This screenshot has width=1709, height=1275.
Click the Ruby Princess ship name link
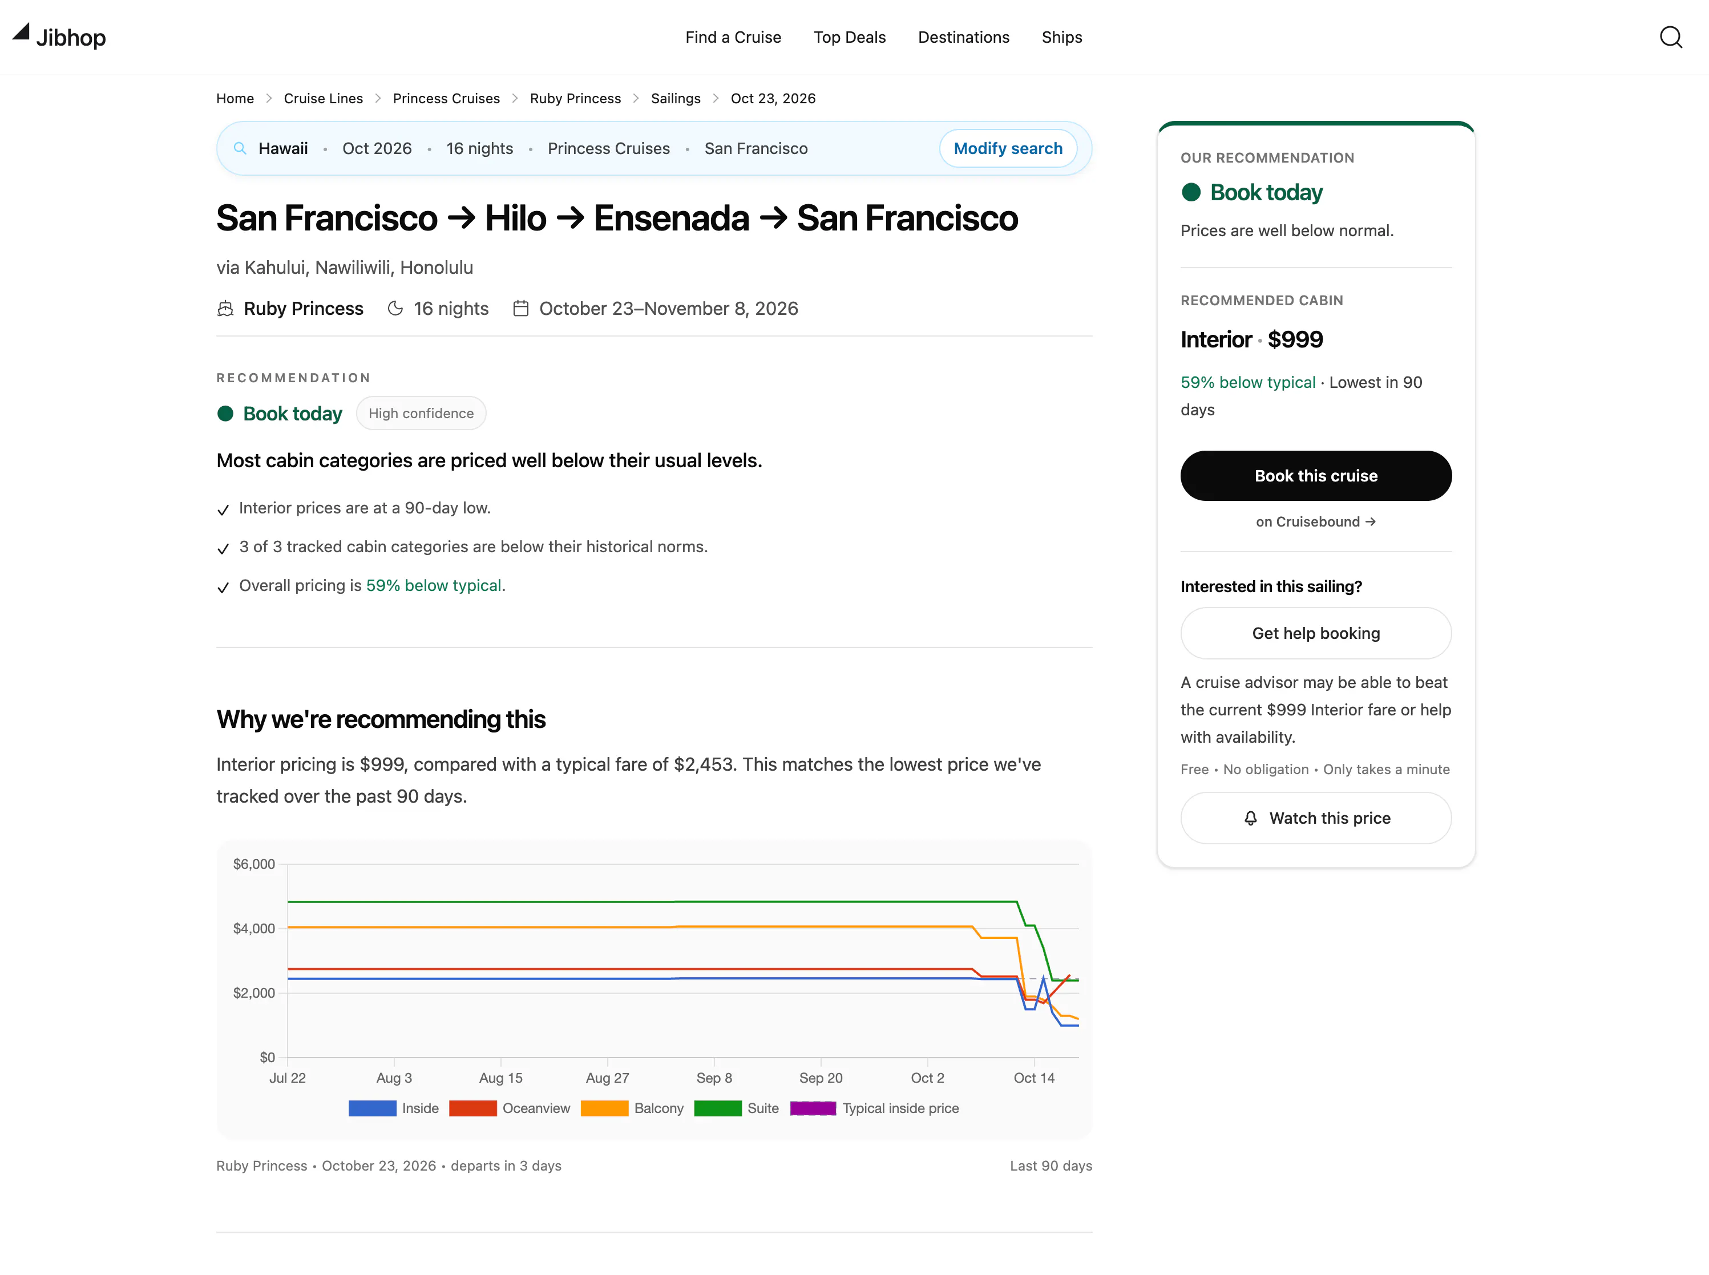(x=304, y=309)
